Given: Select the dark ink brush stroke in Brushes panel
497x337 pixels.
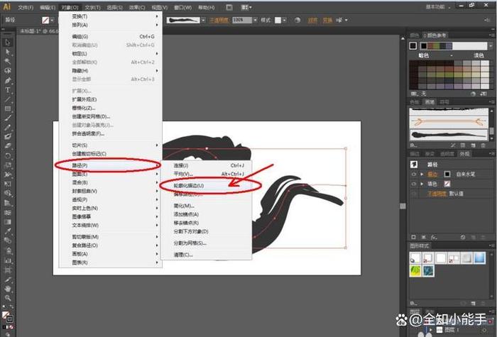Looking at the screenshot, I should [449, 135].
